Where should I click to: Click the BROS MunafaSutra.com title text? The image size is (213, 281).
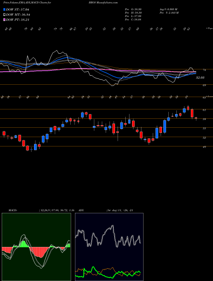point(103,3)
